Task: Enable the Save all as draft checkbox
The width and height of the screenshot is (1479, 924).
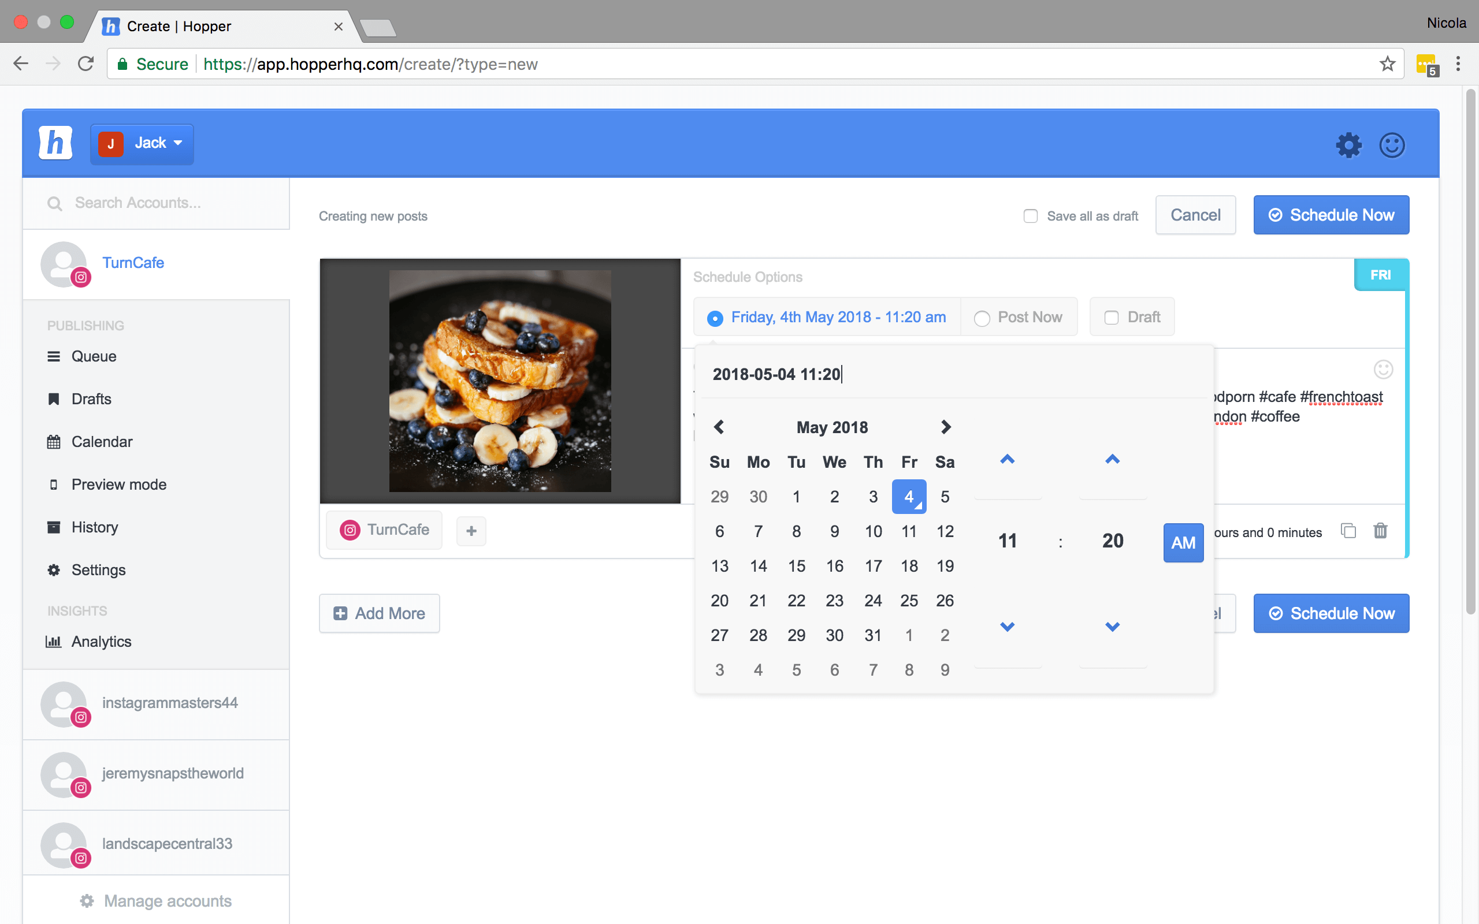Action: point(1031,216)
